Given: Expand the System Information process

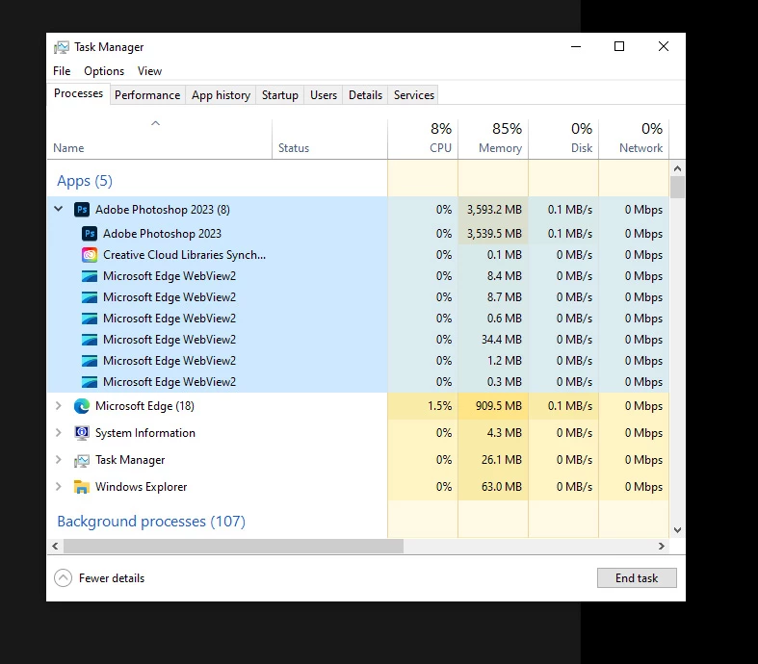Looking at the screenshot, I should (x=59, y=433).
